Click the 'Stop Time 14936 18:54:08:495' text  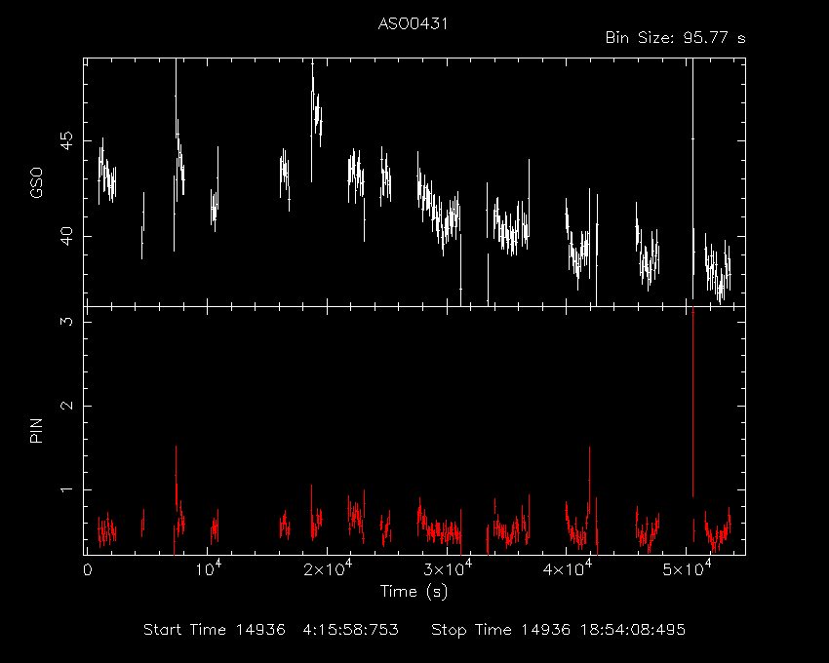(558, 630)
